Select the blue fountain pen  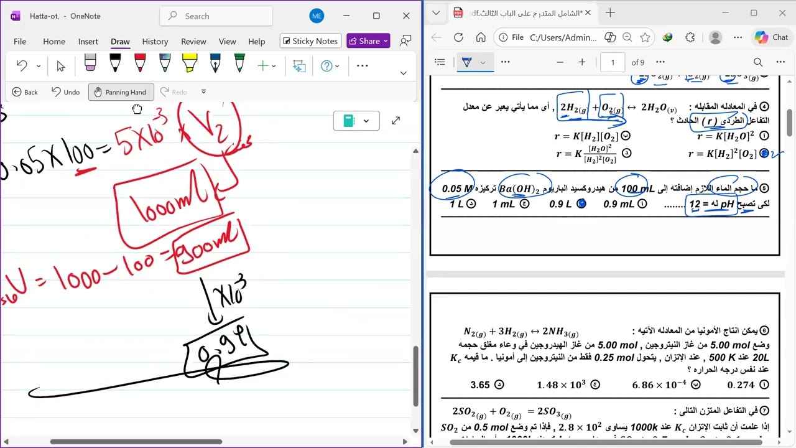[215, 63]
